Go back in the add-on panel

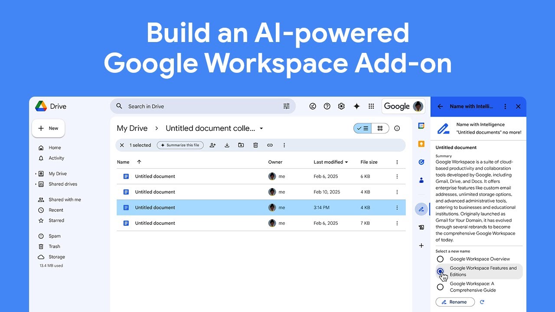[x=440, y=106]
